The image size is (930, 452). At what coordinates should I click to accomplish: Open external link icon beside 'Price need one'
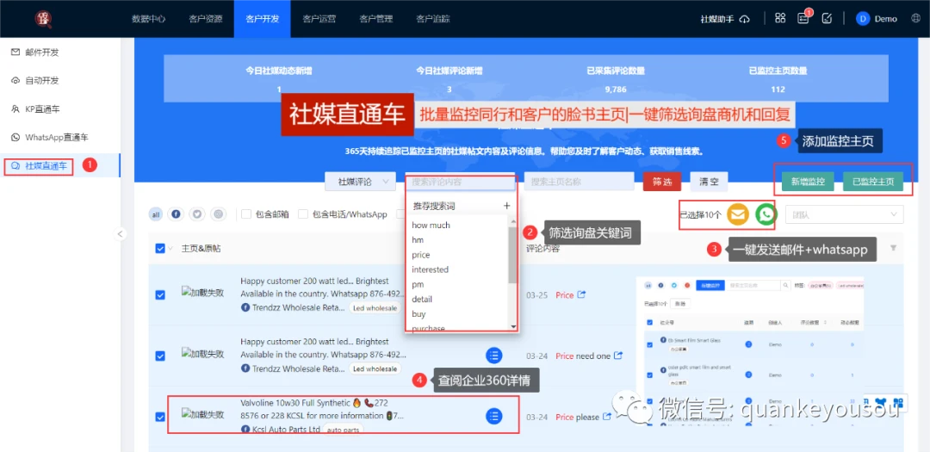point(618,356)
